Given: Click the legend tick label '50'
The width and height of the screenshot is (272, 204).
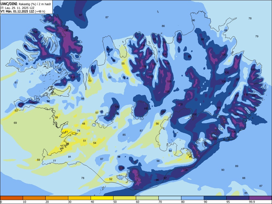Looking at the screenshot, I should [115, 202].
